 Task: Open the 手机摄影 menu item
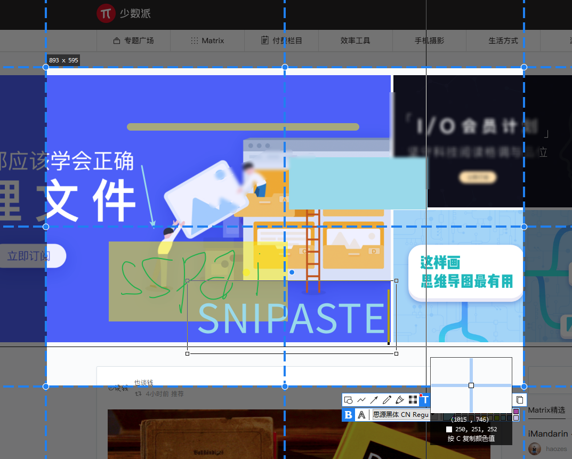[429, 40]
